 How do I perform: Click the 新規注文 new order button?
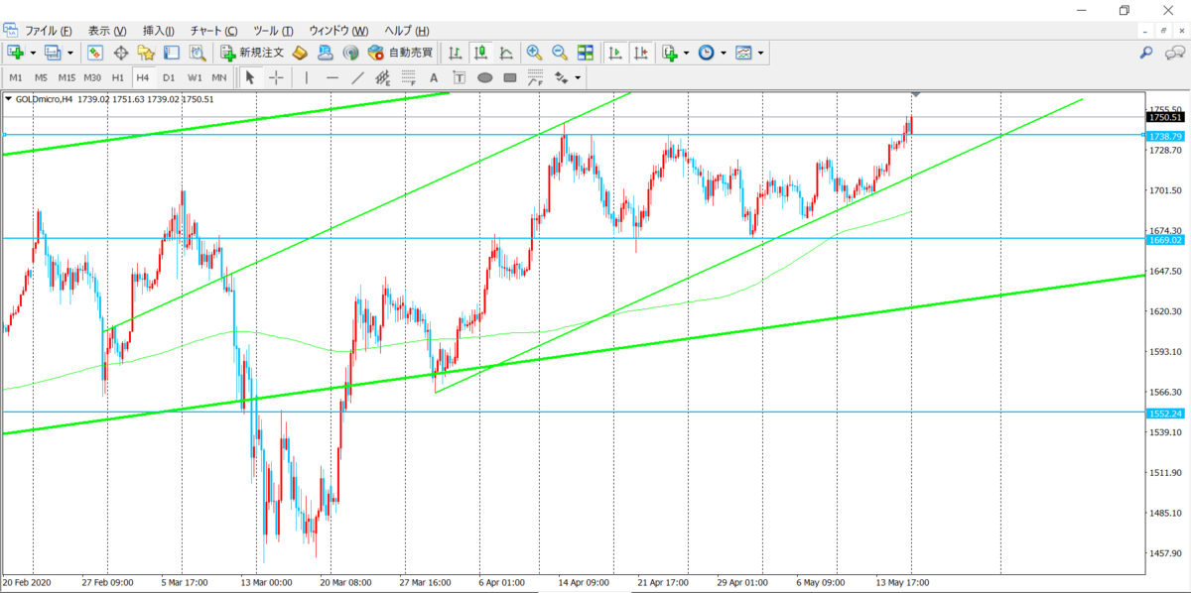coord(253,53)
